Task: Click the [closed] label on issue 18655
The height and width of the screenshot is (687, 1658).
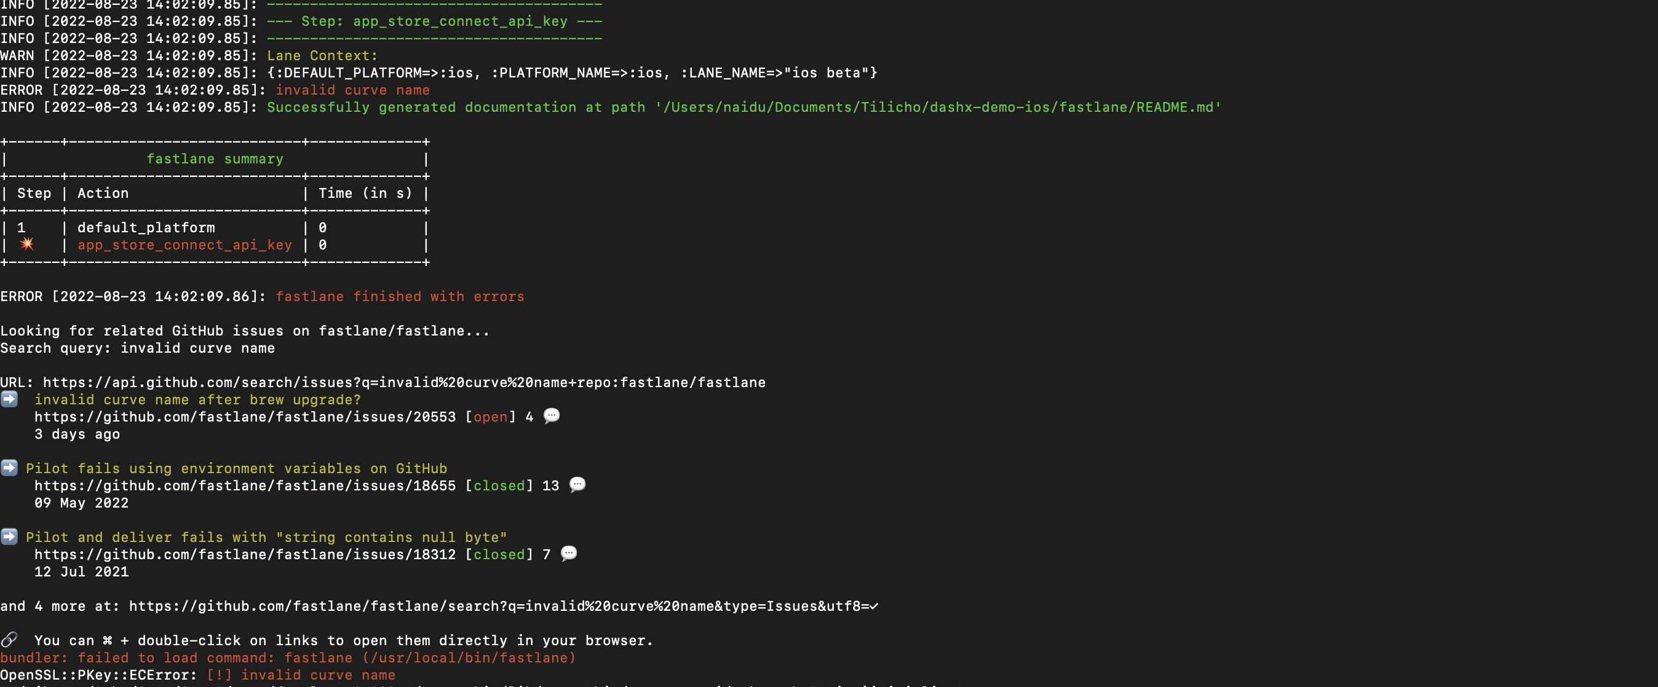Action: [x=499, y=485]
